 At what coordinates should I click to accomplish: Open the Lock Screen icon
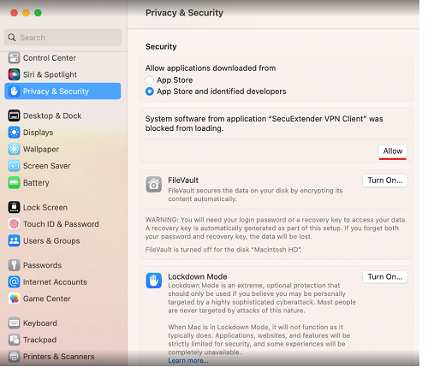pos(14,207)
